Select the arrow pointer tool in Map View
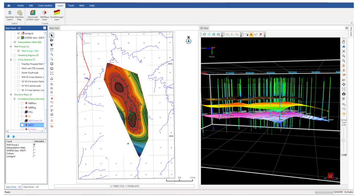Viewport: 355px width, 196px height. pos(52,36)
